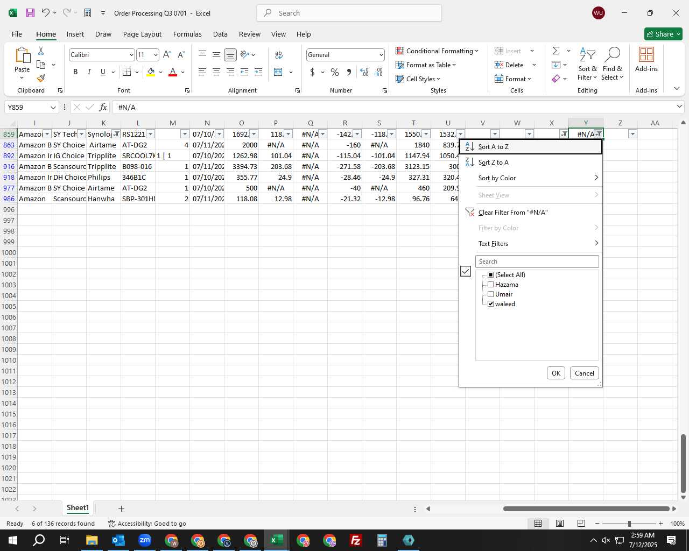This screenshot has width=689, height=551.
Task: Increase font size with large A icon
Action: point(167,54)
